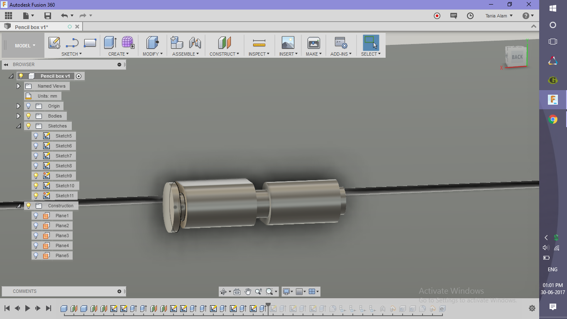This screenshot has width=567, height=319.
Task: Jump to timeline end
Action: pyautogui.click(x=49, y=308)
